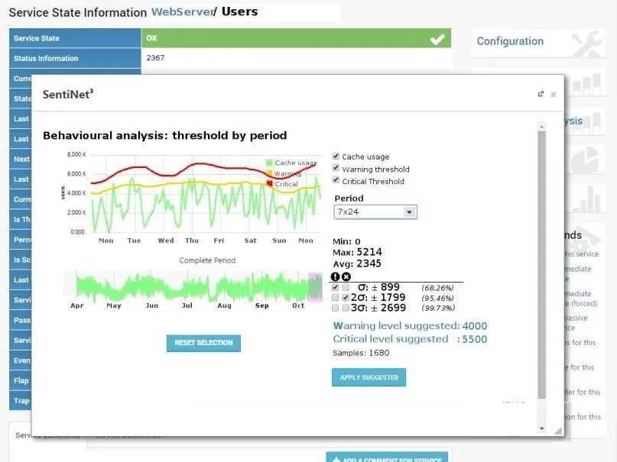Click the yellow Warning legend swatch
Image resolution: width=617 pixels, height=462 pixels.
tap(270, 173)
